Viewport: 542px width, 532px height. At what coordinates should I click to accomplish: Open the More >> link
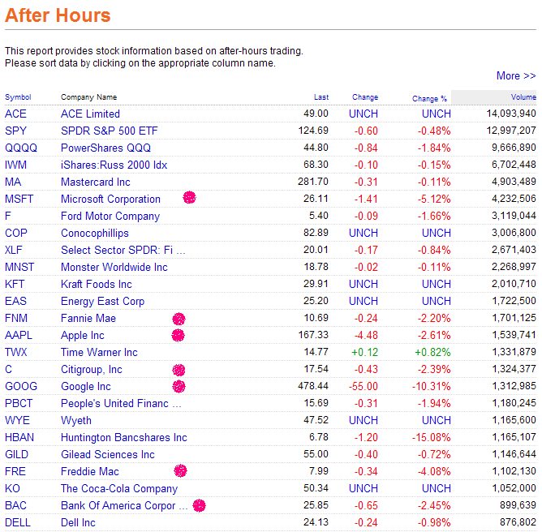pyautogui.click(x=516, y=76)
